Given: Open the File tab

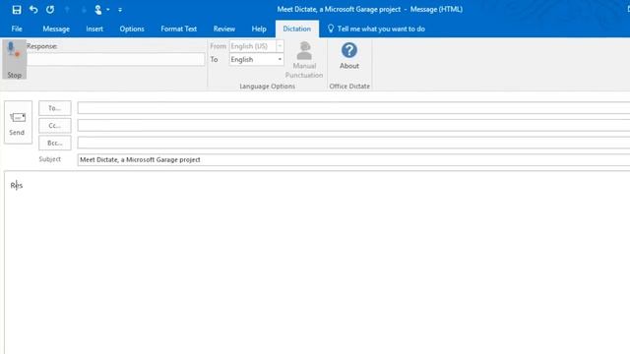Looking at the screenshot, I should tap(17, 29).
